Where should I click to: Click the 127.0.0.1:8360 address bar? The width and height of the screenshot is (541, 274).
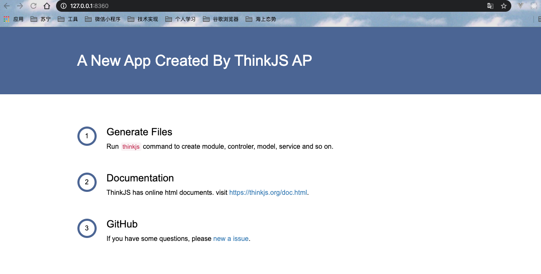[283, 6]
